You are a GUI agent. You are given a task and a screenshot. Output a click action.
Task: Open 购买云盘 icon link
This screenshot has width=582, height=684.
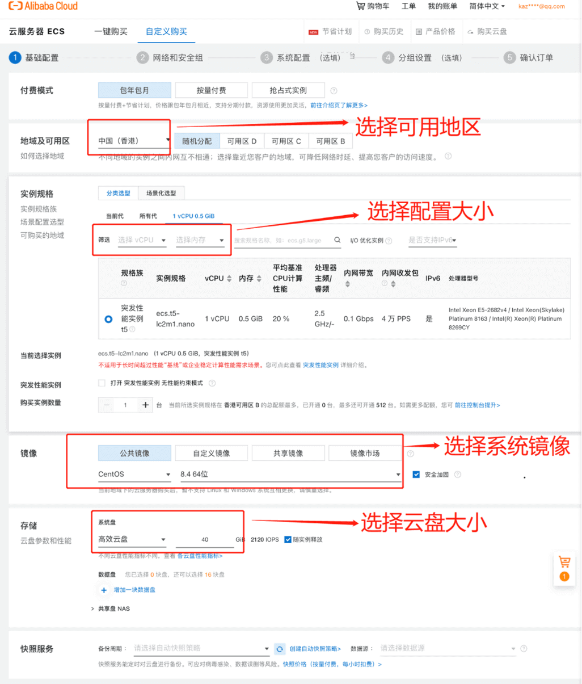point(487,32)
